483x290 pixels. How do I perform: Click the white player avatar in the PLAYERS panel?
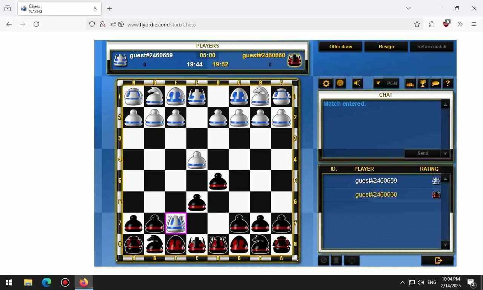[120, 60]
